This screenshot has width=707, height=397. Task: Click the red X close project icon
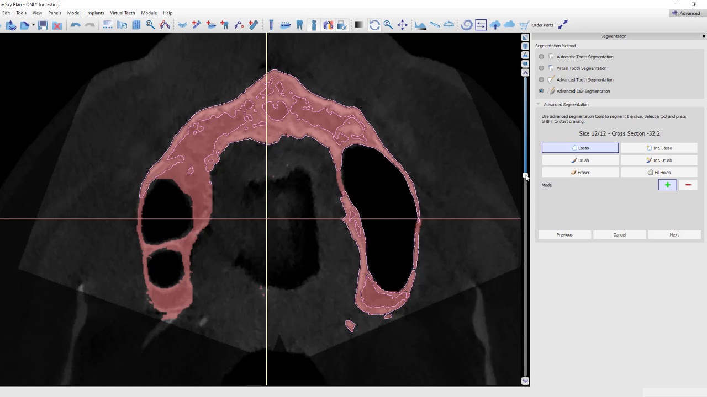tap(57, 25)
